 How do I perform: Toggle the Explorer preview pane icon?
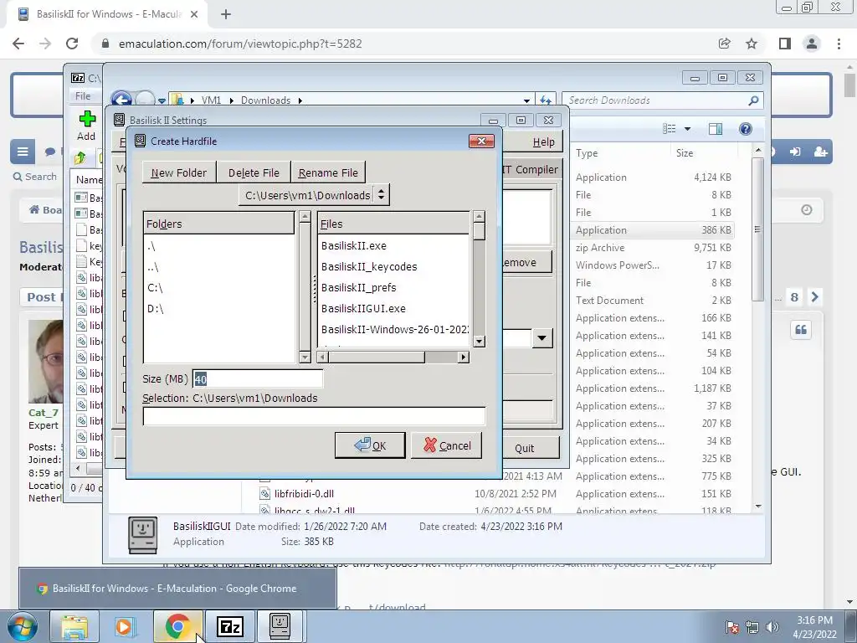pyautogui.click(x=715, y=129)
